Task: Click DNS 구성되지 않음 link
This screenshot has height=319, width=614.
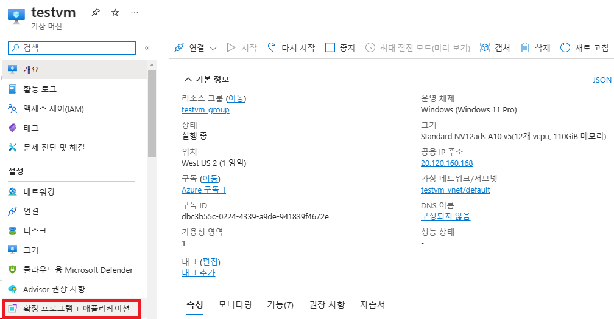Action: (446, 216)
